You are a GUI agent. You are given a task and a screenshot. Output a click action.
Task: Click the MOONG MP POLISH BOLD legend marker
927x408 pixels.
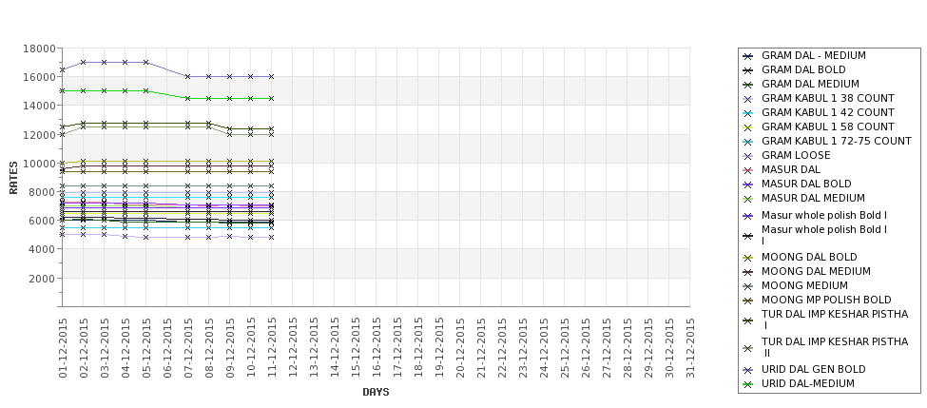coord(748,300)
